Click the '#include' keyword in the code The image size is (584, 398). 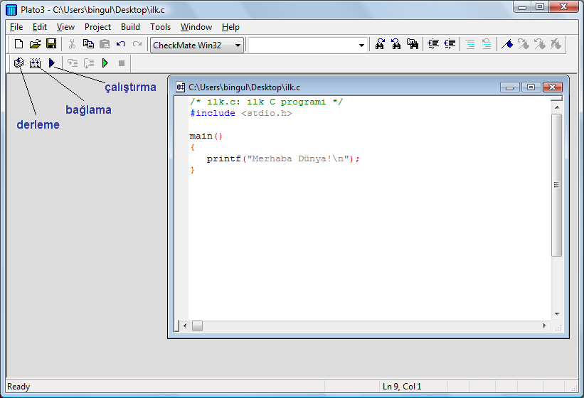(212, 113)
